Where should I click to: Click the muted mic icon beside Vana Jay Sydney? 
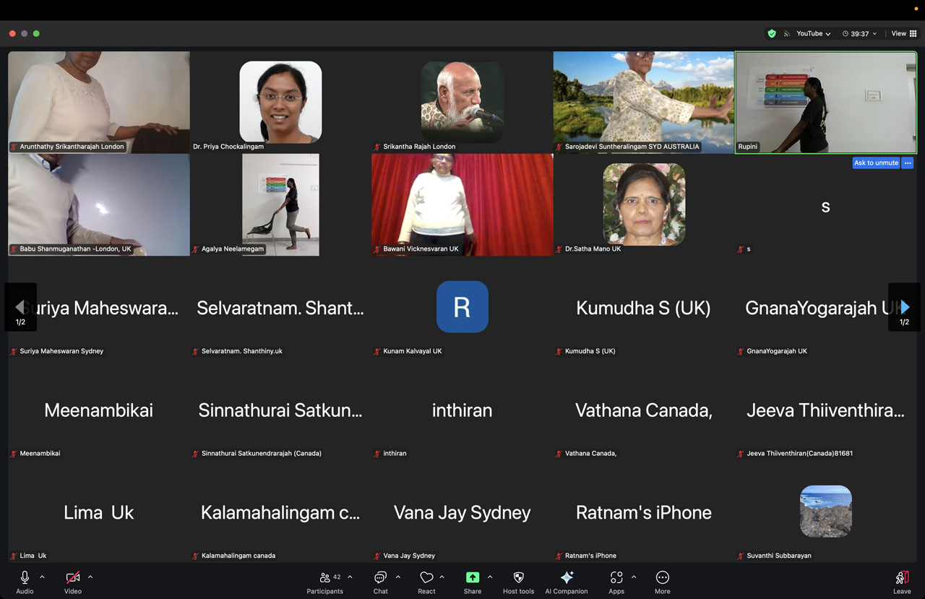coord(377,556)
